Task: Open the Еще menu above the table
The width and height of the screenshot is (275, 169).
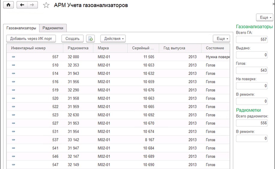Action: tap(222, 38)
